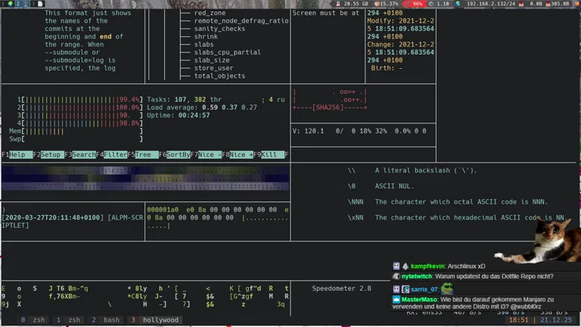Click the memory icon beside 15.37%

[x=377, y=4]
